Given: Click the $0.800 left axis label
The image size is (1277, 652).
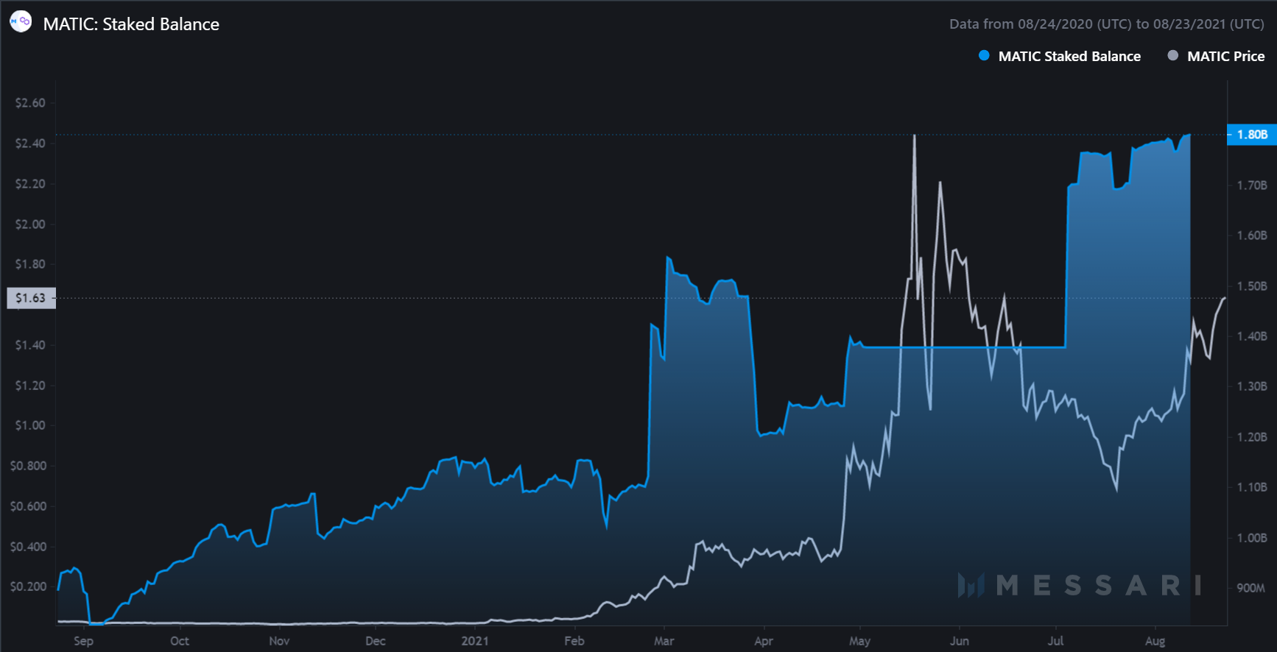Looking at the screenshot, I should click(28, 466).
